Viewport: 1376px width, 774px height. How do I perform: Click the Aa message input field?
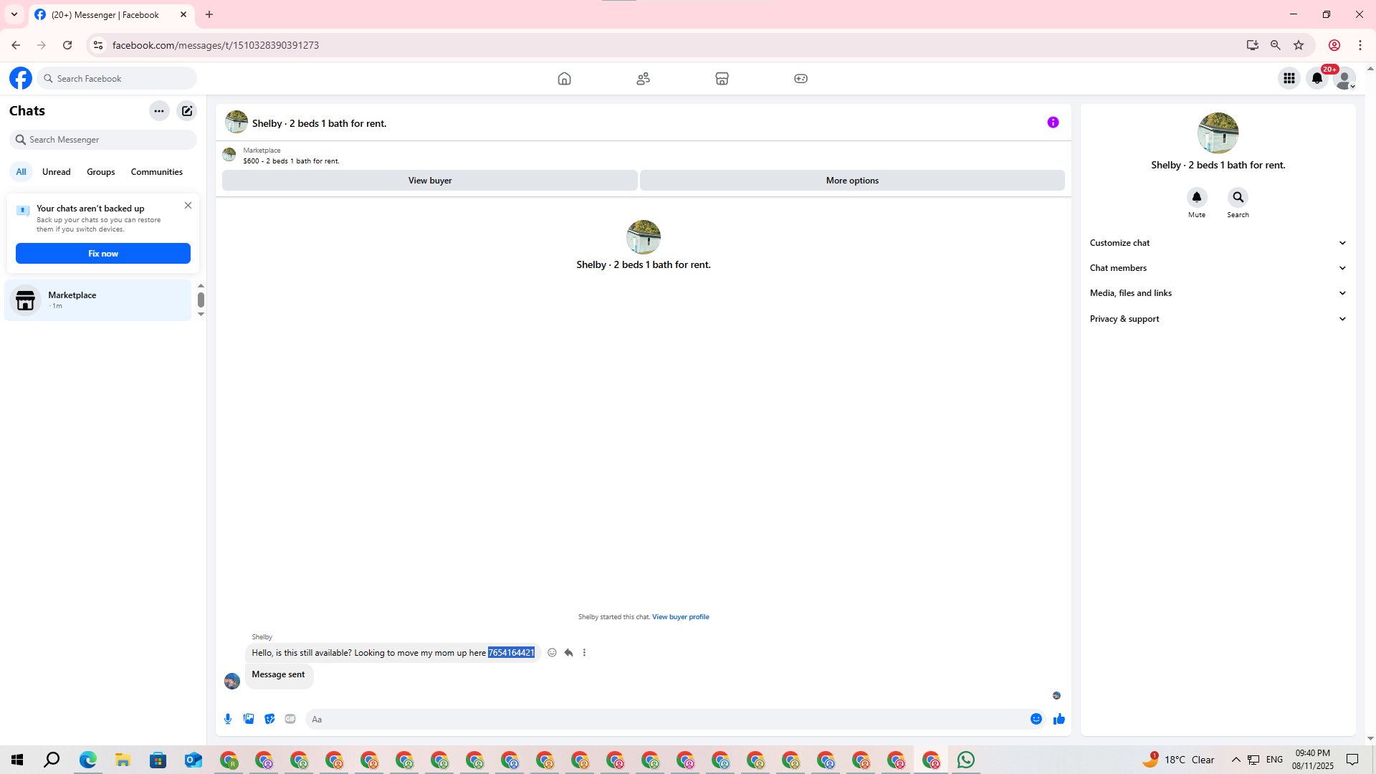[666, 719]
